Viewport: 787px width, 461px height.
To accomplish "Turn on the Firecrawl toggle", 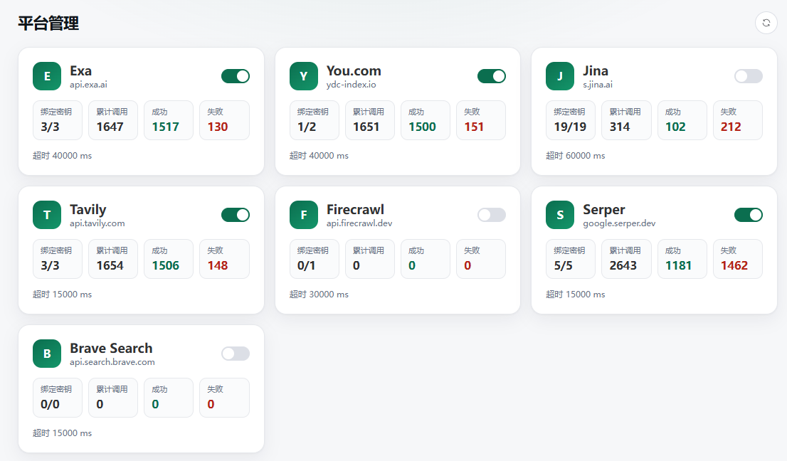I will pos(492,215).
